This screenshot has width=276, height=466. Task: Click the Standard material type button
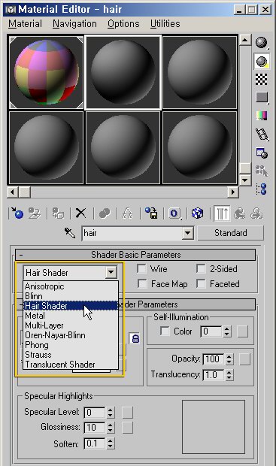pyautogui.click(x=230, y=233)
